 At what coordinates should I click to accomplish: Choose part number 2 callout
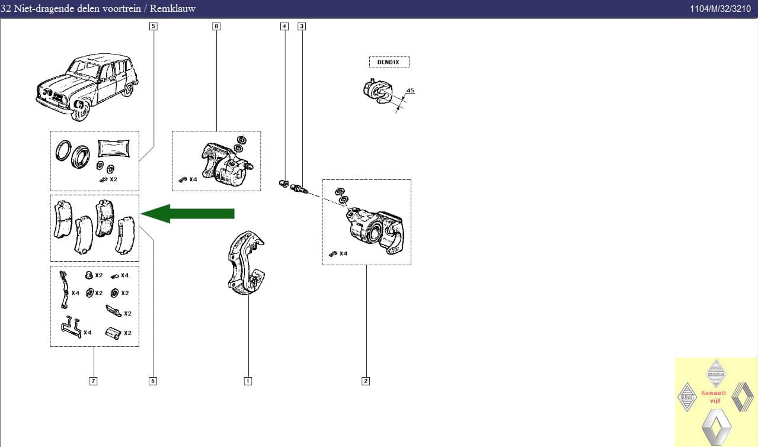(x=366, y=381)
